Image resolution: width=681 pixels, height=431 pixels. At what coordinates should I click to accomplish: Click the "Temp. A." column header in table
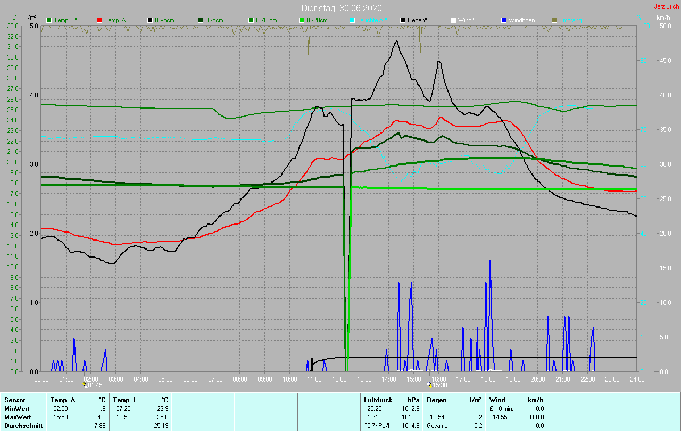tap(63, 400)
